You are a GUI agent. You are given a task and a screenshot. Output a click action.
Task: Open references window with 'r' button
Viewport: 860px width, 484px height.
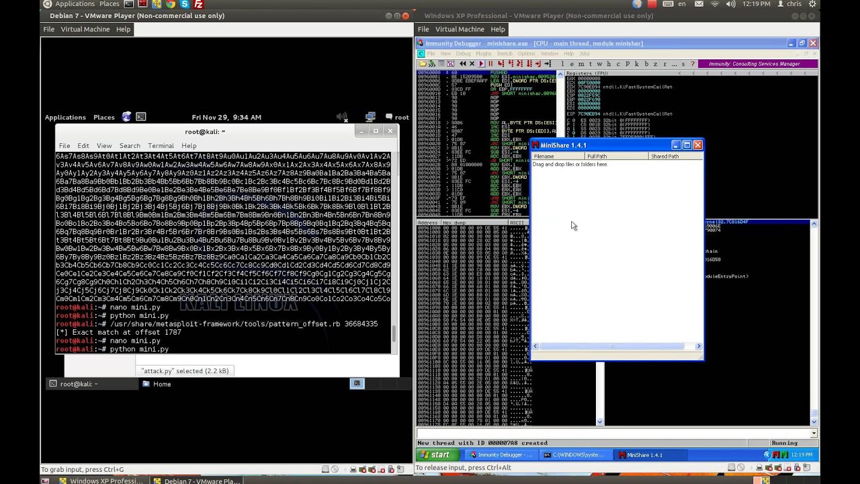coord(665,64)
